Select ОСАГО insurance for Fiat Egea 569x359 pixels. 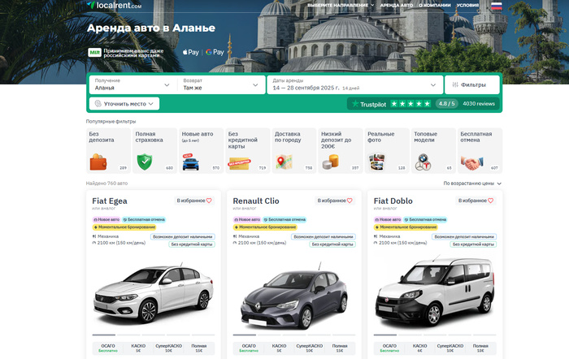coord(108,348)
